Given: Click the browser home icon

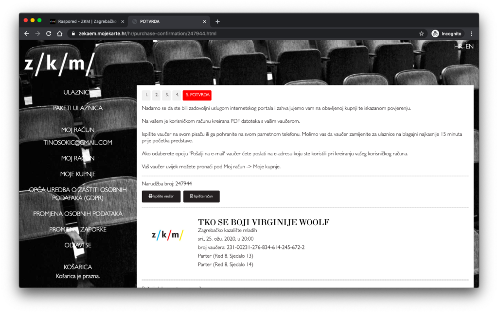Looking at the screenshot, I should tap(59, 33).
